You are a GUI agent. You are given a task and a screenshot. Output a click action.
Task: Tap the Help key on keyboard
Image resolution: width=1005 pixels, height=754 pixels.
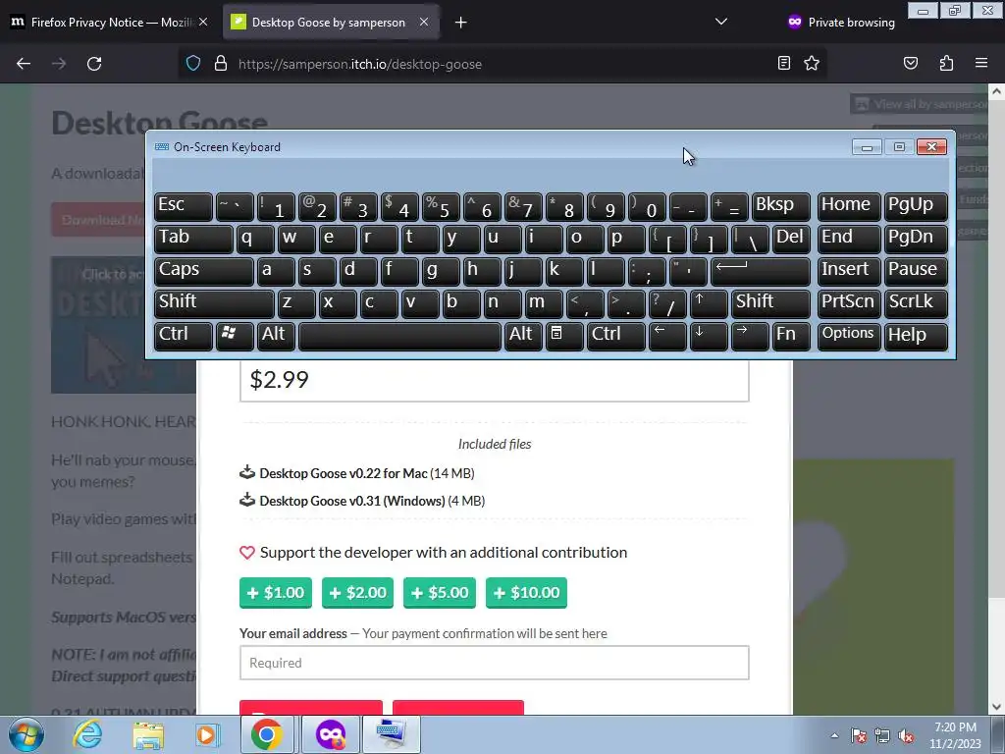916,335
